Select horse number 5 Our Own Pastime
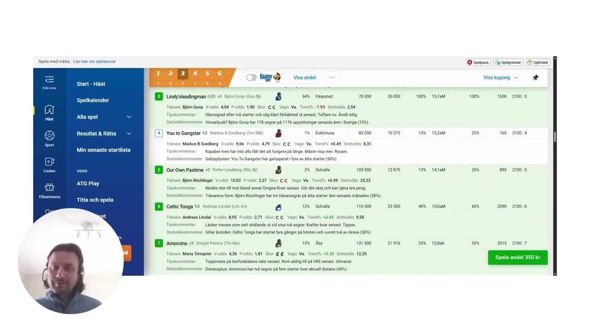Viewport: 590px width, 332px height. (x=159, y=170)
